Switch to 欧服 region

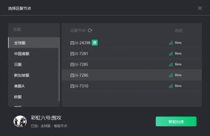click(33, 97)
